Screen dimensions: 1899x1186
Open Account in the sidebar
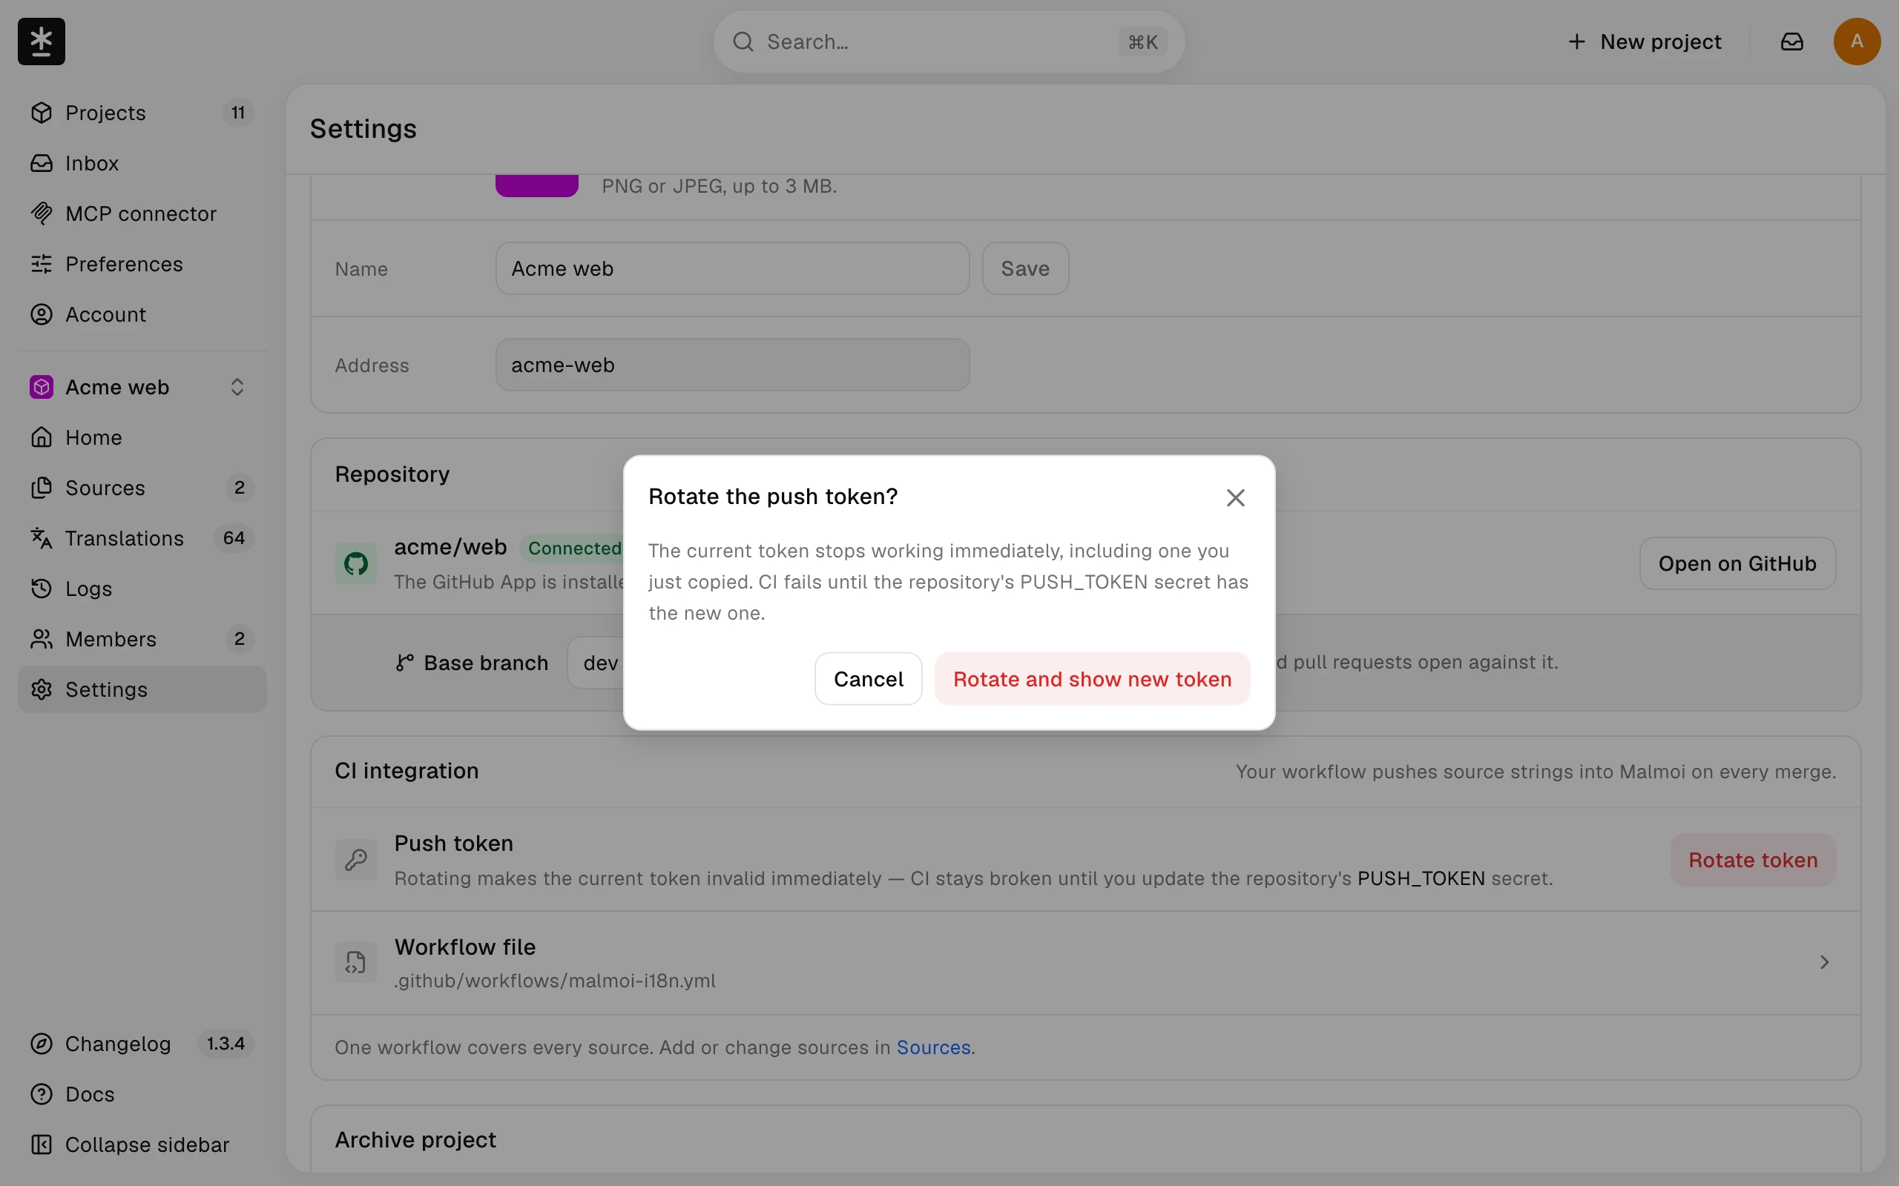coord(142,314)
